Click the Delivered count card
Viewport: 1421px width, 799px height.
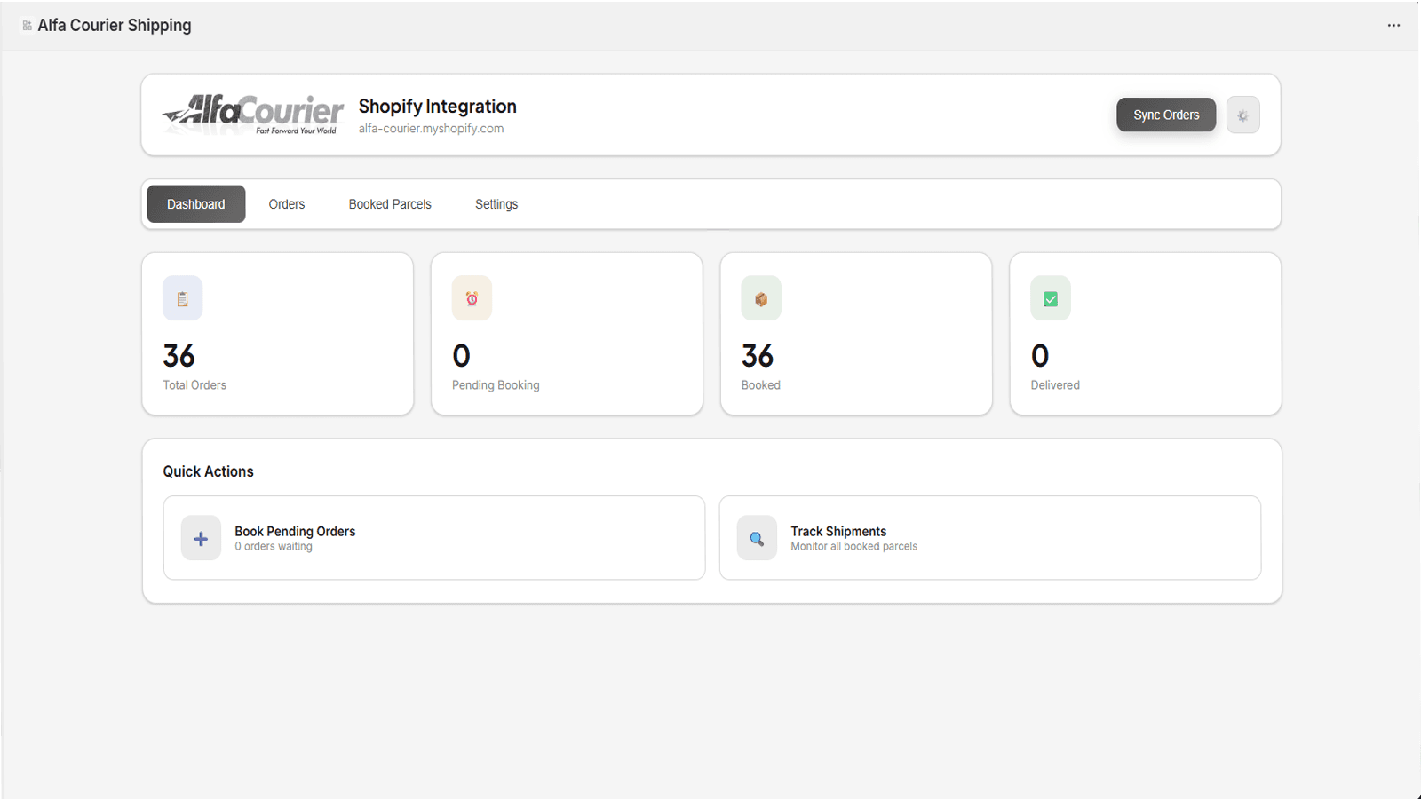click(1146, 334)
